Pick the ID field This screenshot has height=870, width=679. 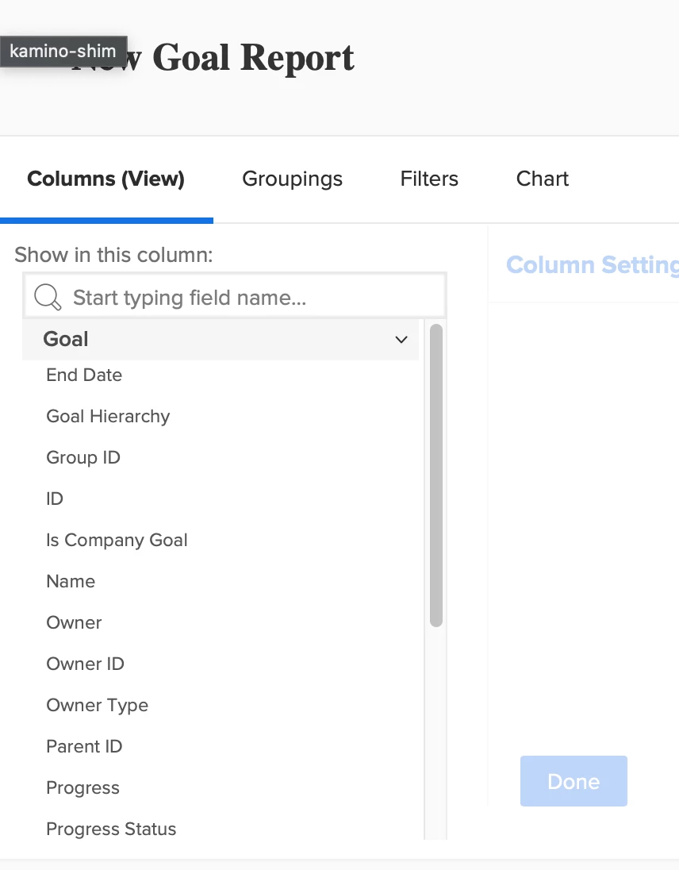point(55,499)
